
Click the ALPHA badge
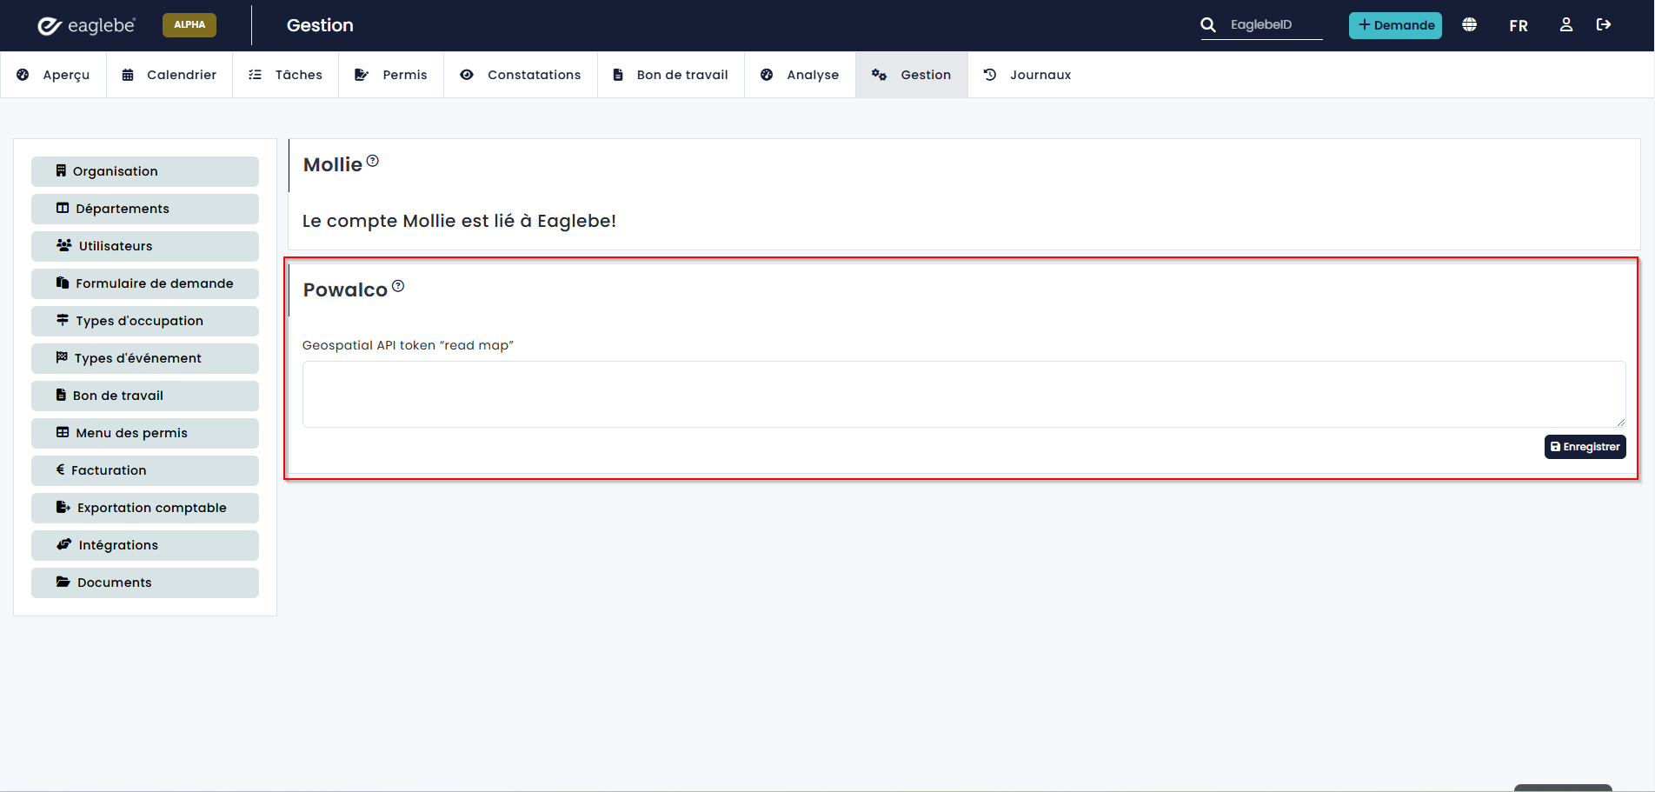click(x=189, y=25)
